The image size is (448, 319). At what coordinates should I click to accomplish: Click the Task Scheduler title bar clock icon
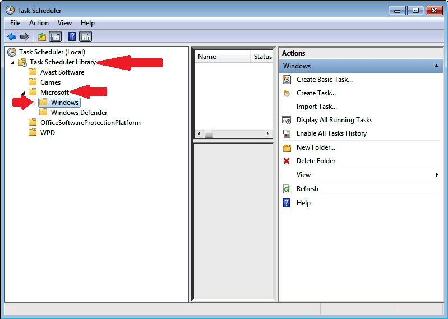point(10,10)
